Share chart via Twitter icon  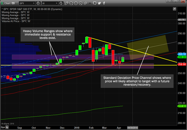(99, 3)
